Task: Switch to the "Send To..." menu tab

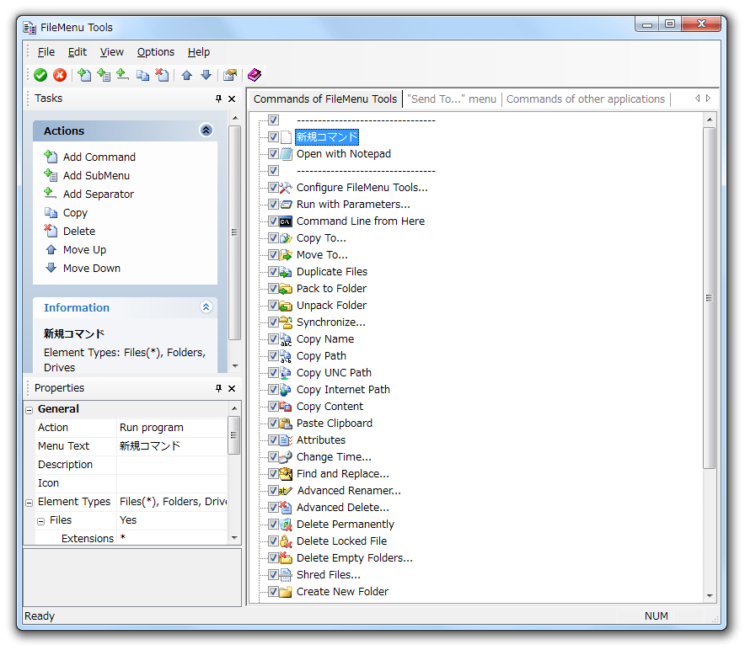Action: 452,99
